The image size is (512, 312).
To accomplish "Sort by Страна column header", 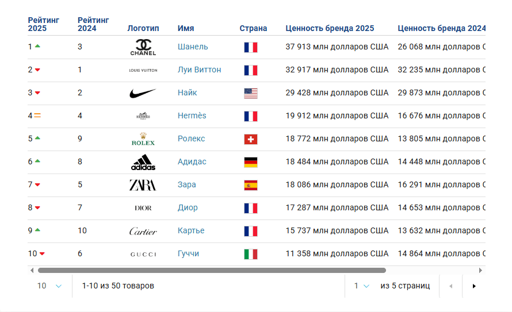I will point(253,28).
